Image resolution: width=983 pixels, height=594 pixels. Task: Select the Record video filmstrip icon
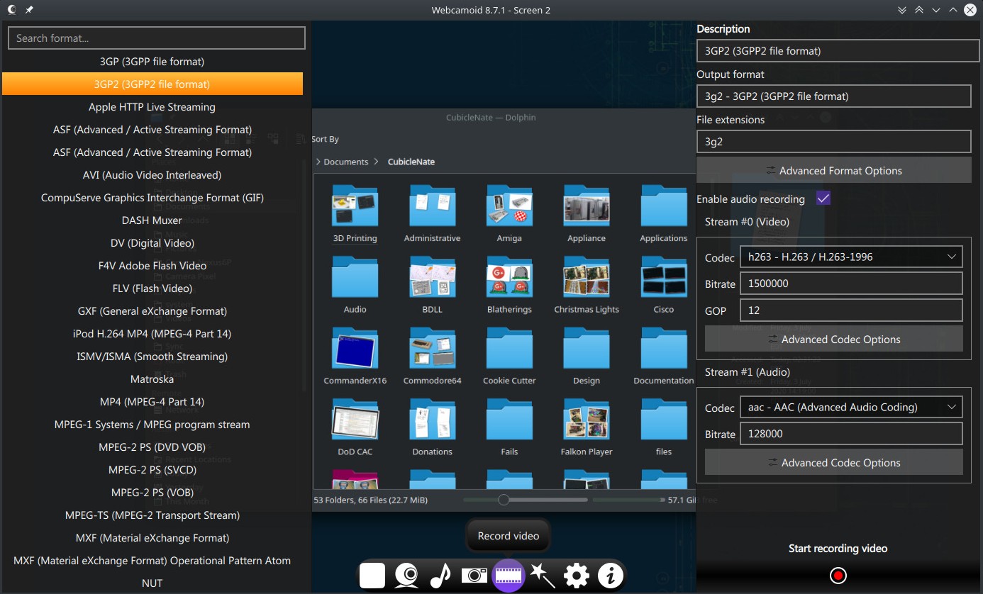click(508, 576)
